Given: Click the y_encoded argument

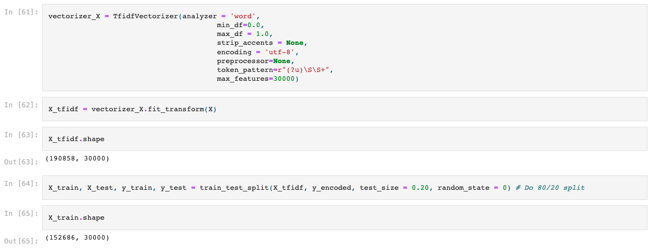Looking at the screenshot, I should (333, 188).
